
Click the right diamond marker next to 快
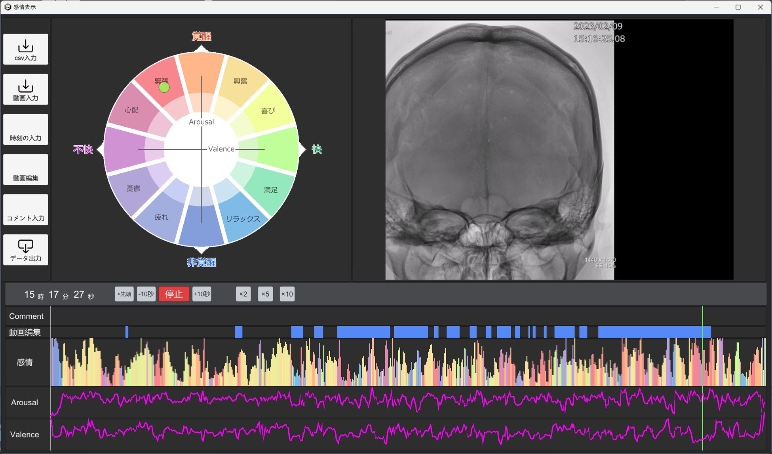tap(302, 149)
